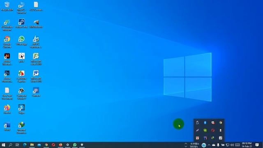Switch to WhatsApp on the taskbar
The image size is (263, 148).
click(x=75, y=145)
